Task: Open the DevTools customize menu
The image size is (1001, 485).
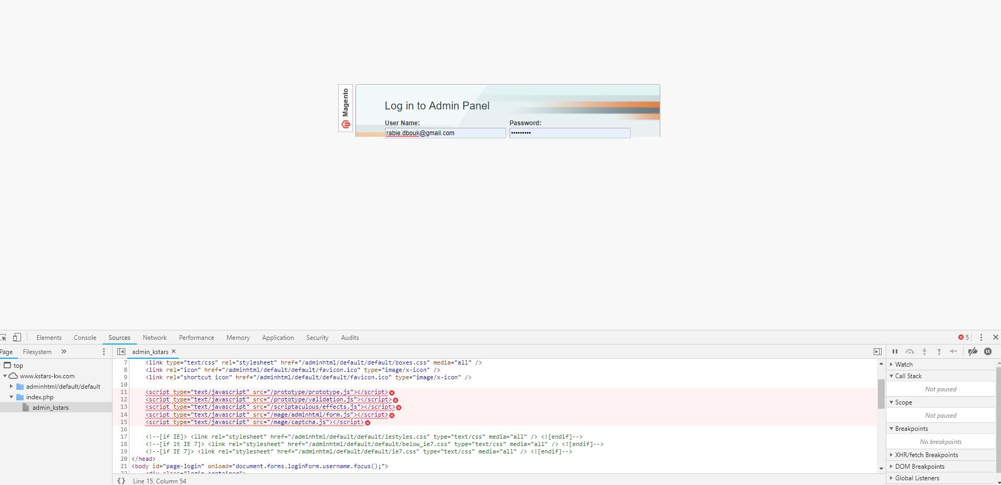Action: [982, 337]
